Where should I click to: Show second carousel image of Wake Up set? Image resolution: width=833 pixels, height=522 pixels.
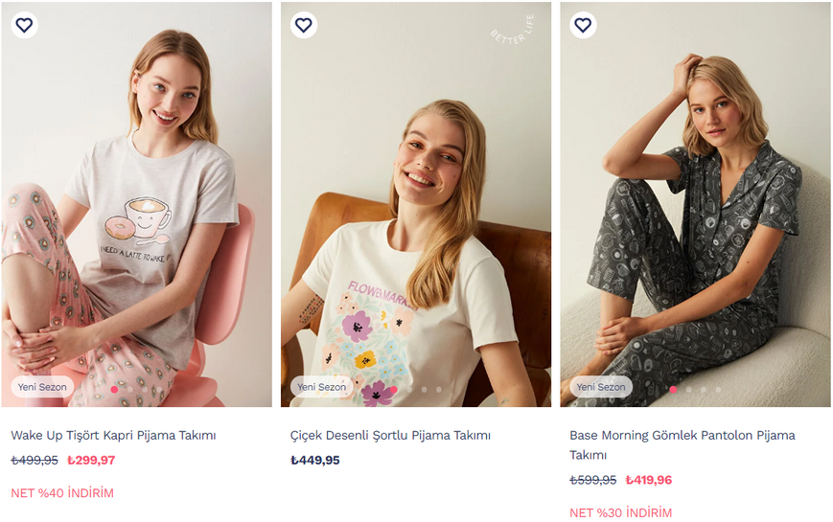(129, 389)
